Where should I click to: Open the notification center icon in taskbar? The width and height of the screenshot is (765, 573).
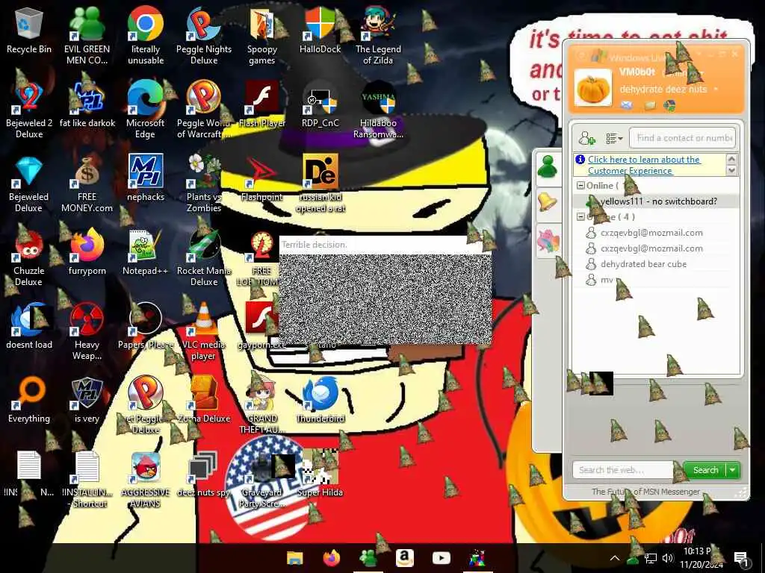[740, 558]
